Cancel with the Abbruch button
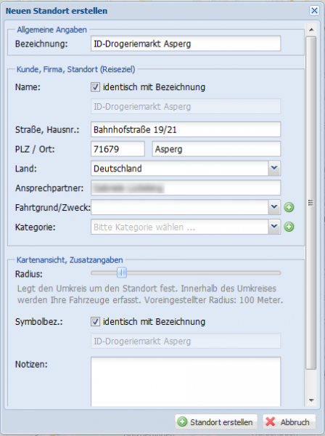The width and height of the screenshot is (325, 436). click(x=289, y=421)
